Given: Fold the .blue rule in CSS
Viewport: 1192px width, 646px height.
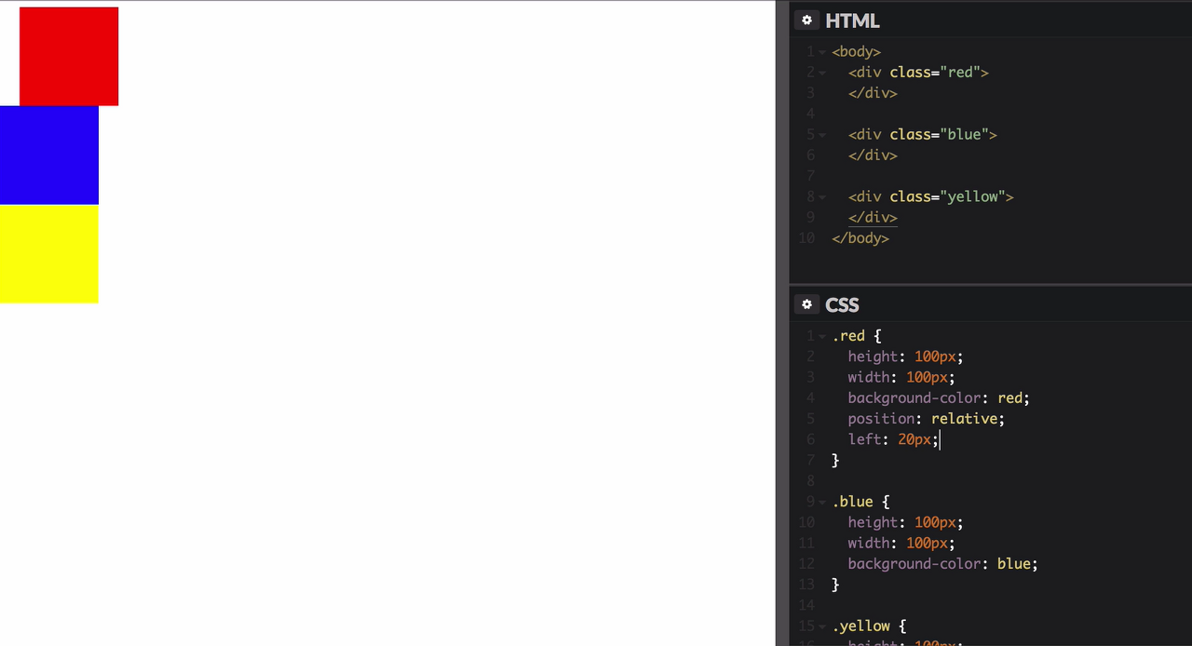Looking at the screenshot, I should click(x=822, y=502).
